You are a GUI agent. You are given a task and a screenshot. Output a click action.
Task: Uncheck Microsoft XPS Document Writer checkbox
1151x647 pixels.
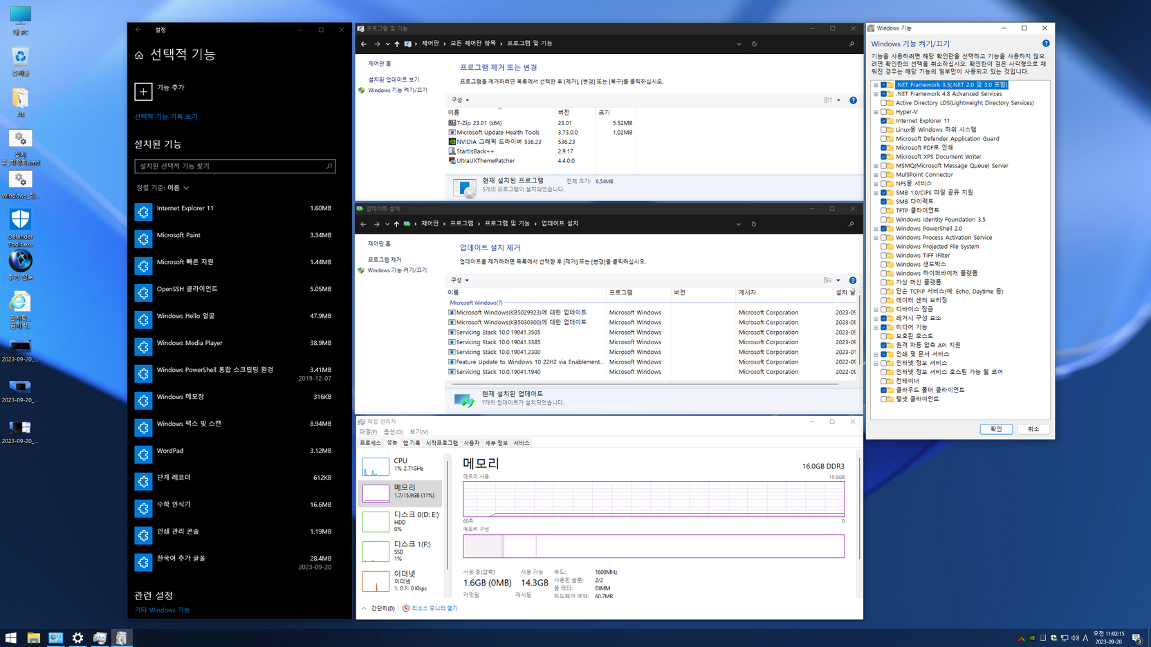tap(883, 157)
